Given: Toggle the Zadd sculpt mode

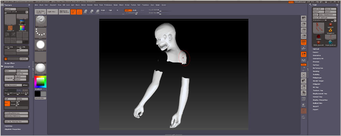Looking at the screenshot, I should pyautogui.click(x=128, y=10).
